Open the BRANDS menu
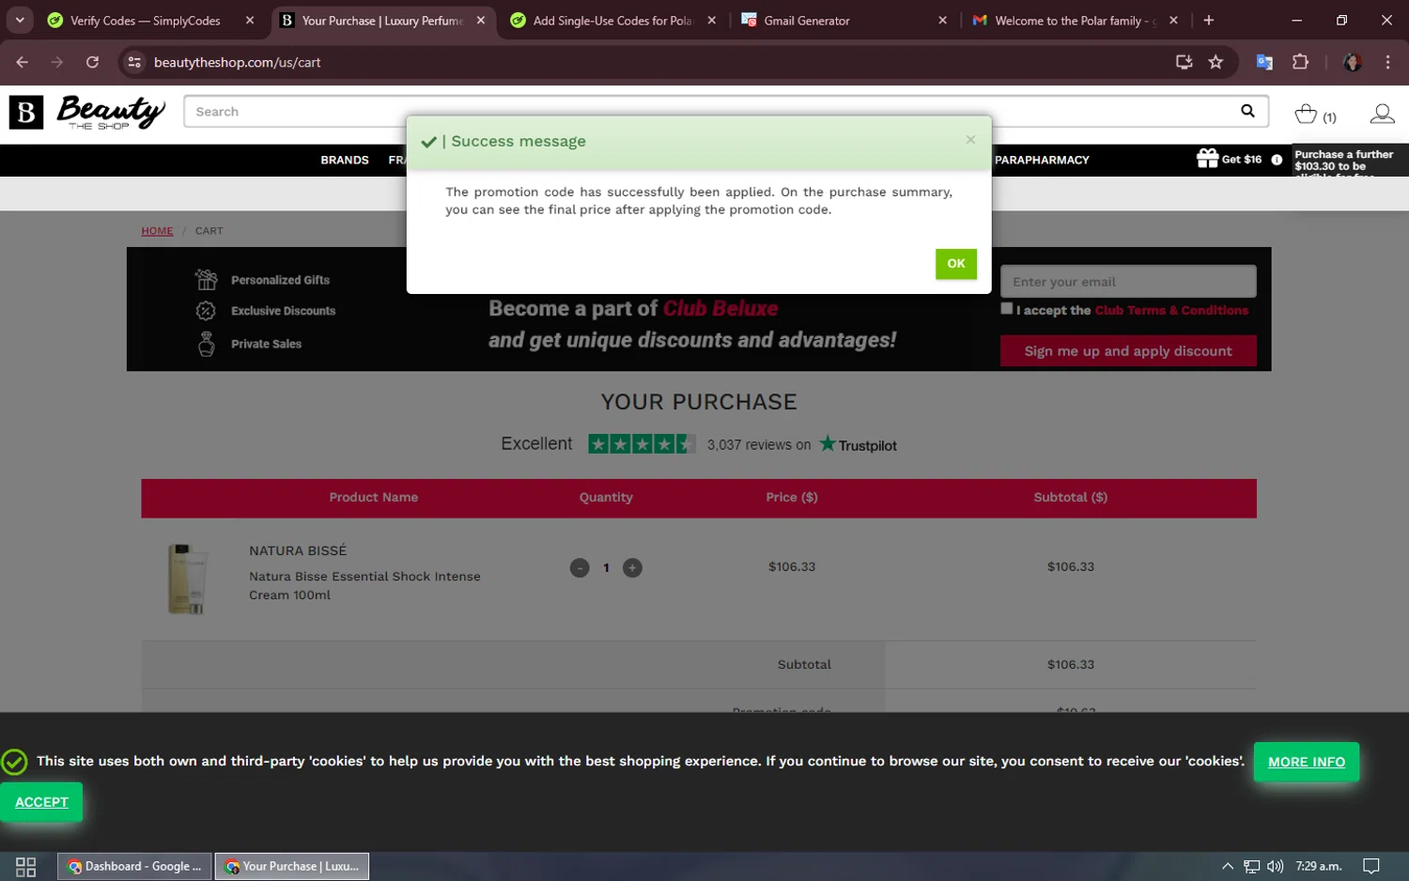The image size is (1409, 881). (x=345, y=160)
